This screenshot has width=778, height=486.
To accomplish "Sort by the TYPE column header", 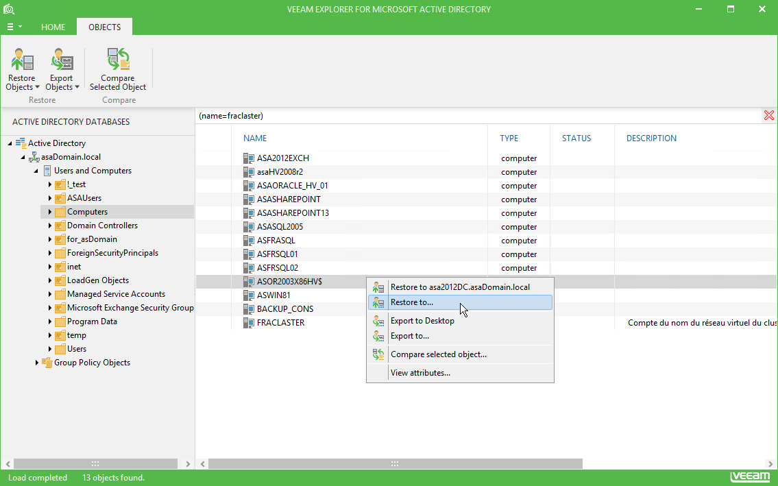I will (x=509, y=138).
